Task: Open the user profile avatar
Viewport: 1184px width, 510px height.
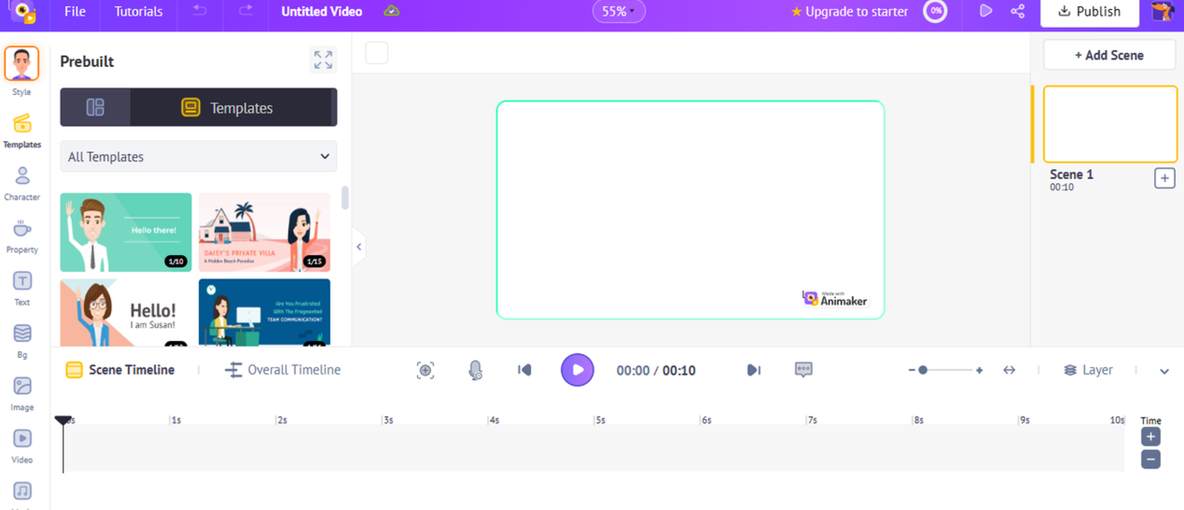Action: [1162, 11]
